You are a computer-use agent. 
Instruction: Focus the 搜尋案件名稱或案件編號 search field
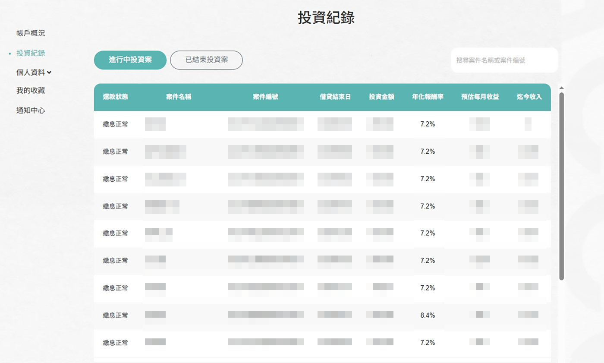tap(504, 60)
